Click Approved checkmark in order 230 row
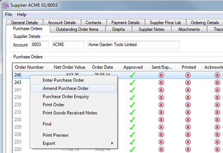 (133, 120)
